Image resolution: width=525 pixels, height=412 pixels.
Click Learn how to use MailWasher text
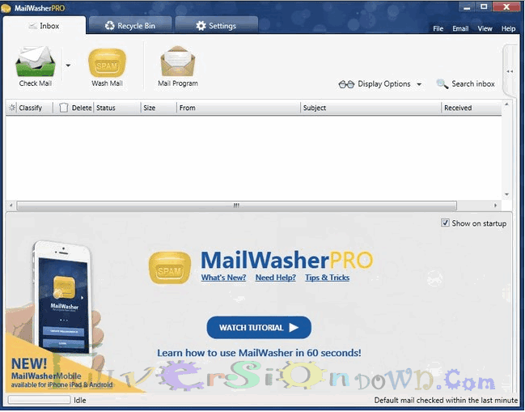coord(259,353)
